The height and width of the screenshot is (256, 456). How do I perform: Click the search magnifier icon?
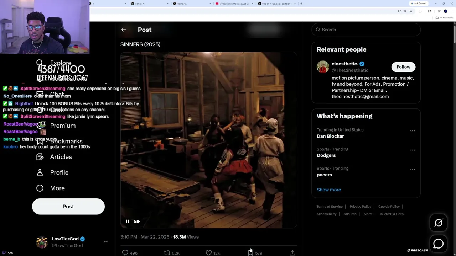[318, 30]
